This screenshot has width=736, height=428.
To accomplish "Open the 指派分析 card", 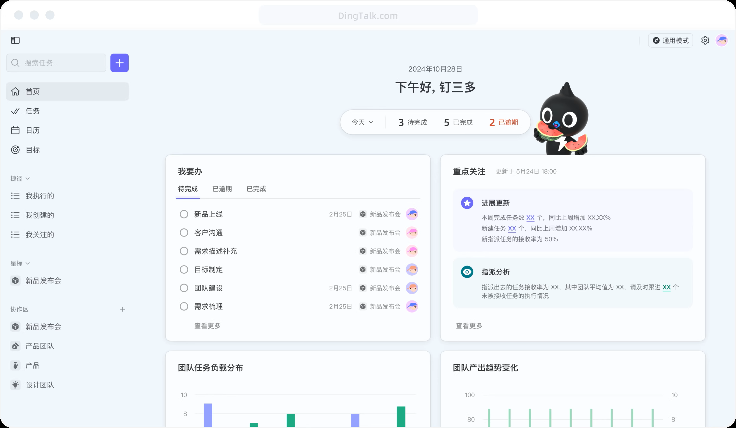I will tap(573, 283).
